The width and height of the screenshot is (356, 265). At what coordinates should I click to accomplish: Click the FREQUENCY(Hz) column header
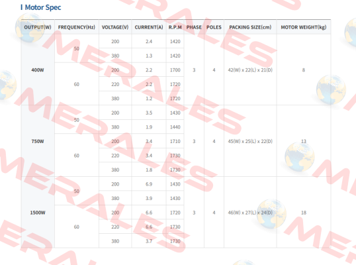tap(77, 27)
